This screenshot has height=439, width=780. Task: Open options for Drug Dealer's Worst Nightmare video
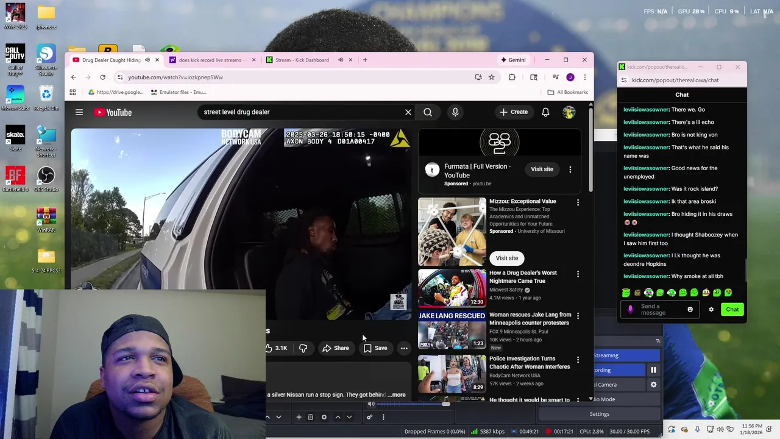click(x=578, y=274)
